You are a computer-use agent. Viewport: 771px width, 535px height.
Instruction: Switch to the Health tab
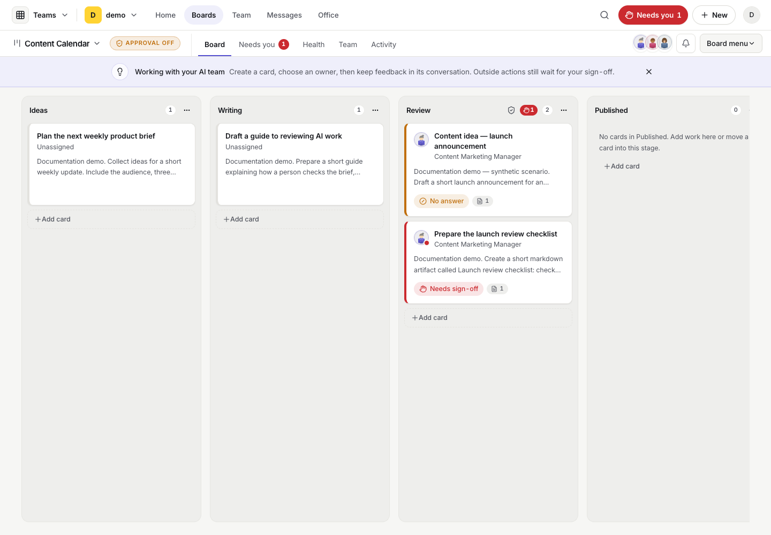(x=314, y=44)
